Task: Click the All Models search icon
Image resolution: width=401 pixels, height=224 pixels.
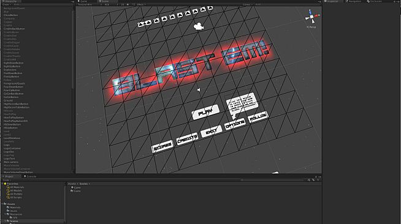Action: (x=8, y=190)
